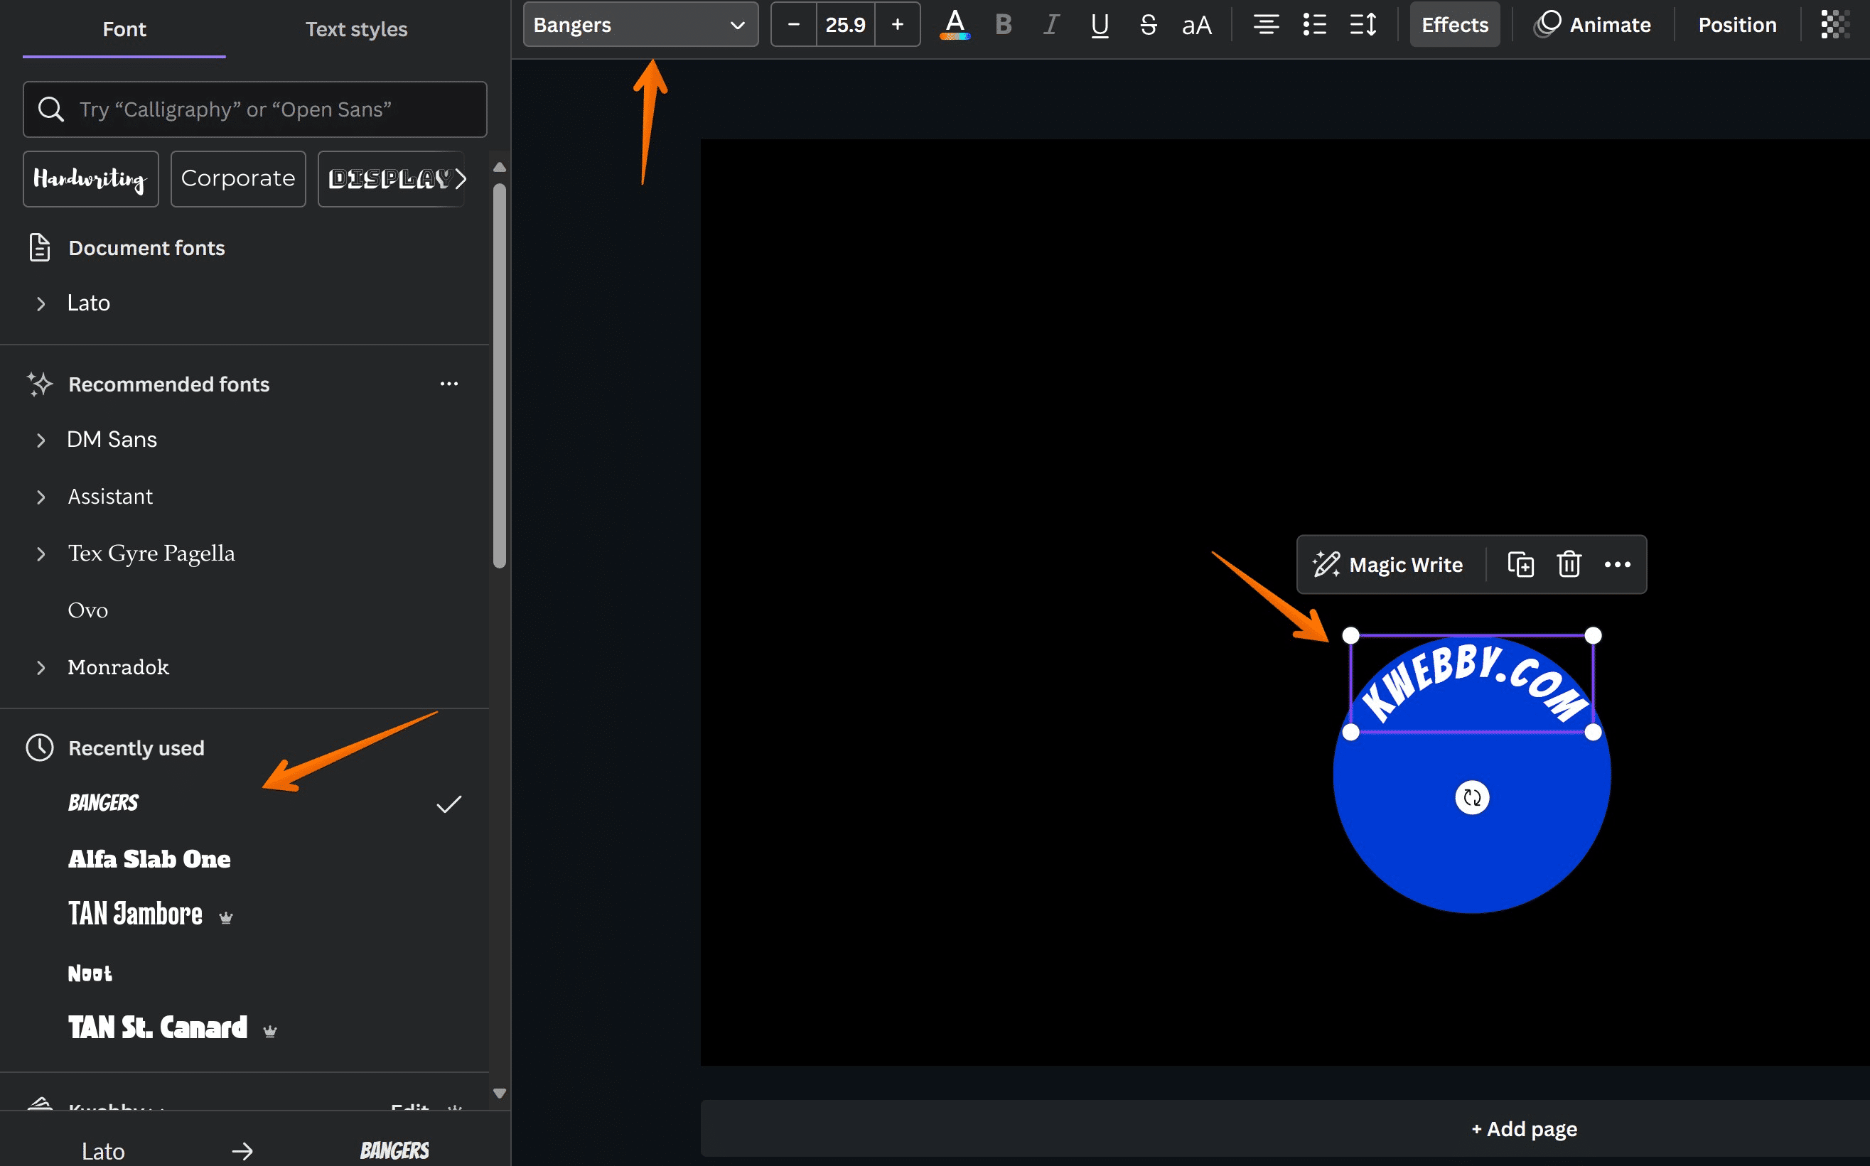Switch to the Font tab

pos(124,29)
